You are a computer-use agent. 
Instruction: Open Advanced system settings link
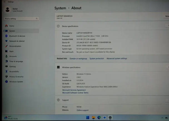pos(117,58)
